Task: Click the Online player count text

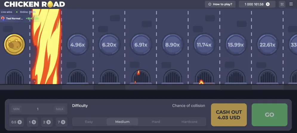Action: tap(28, 12)
